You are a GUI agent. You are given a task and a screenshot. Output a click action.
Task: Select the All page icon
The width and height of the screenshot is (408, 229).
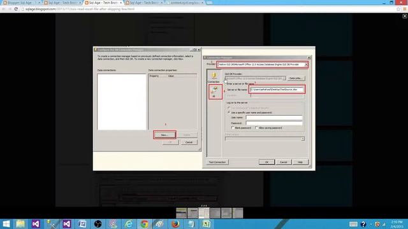214,92
